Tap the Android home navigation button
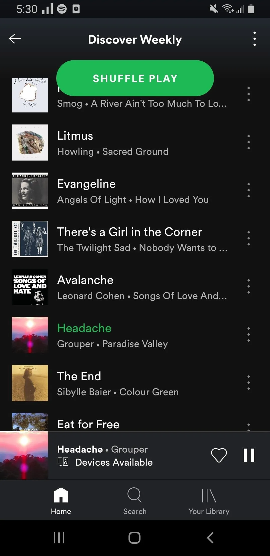 coord(134,538)
